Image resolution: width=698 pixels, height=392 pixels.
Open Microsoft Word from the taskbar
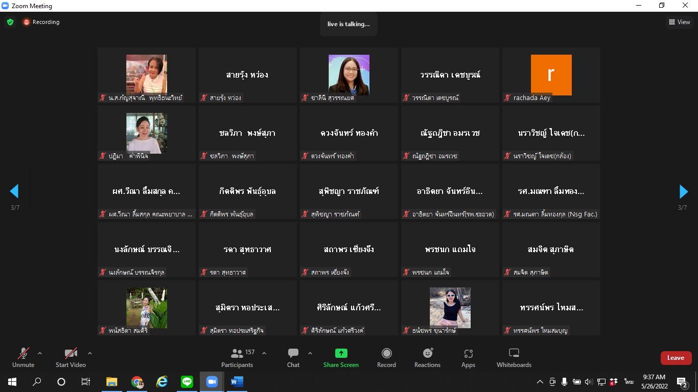[x=237, y=382]
